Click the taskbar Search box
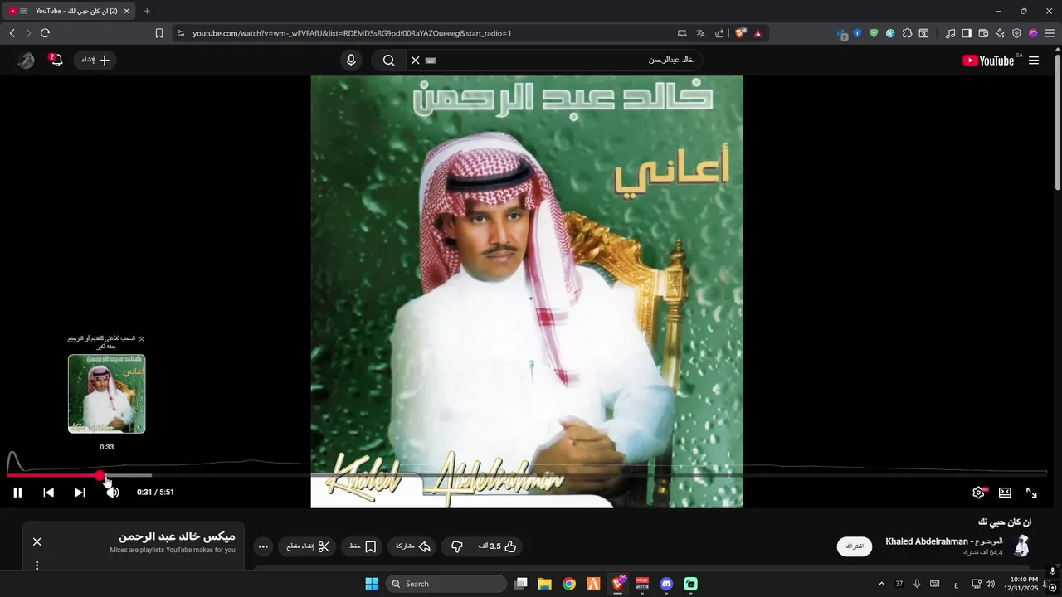 (x=446, y=584)
